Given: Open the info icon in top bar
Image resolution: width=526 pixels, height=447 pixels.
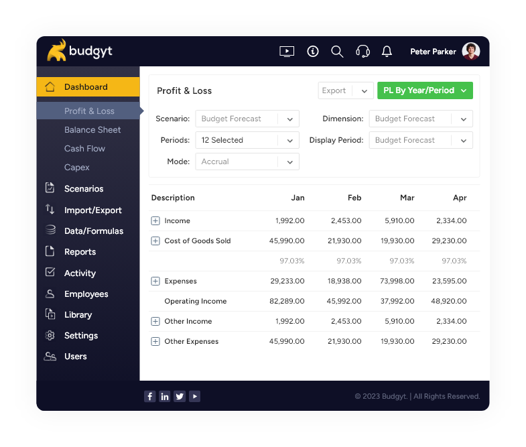Looking at the screenshot, I should pos(312,52).
